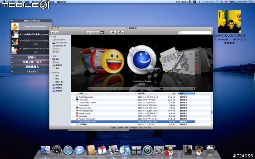Open System Preferences from the Dock
The width and height of the screenshot is (255, 159).
(x=159, y=150)
